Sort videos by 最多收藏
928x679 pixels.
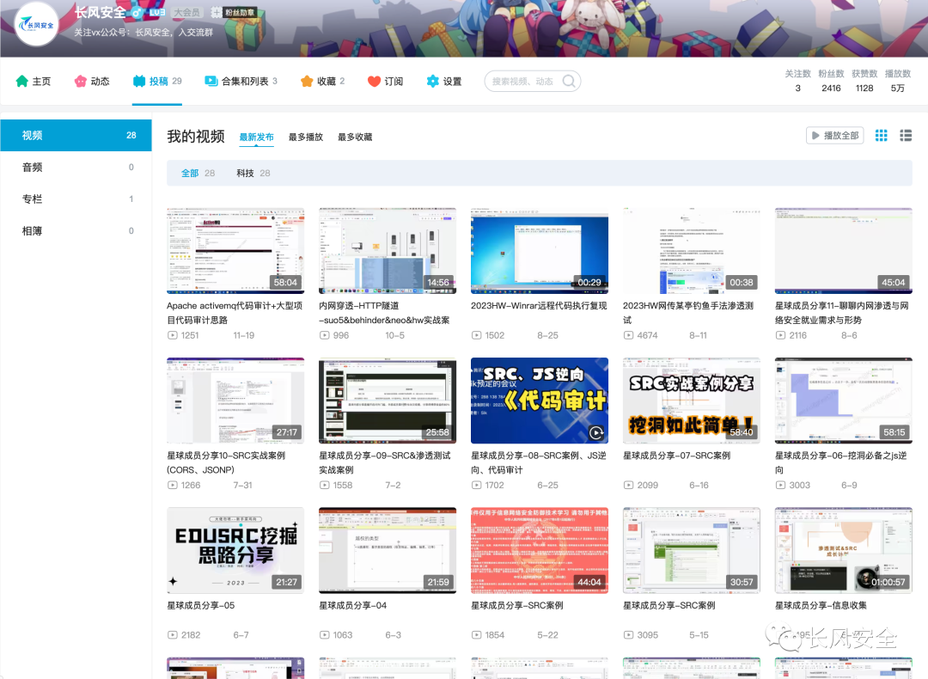355,138
